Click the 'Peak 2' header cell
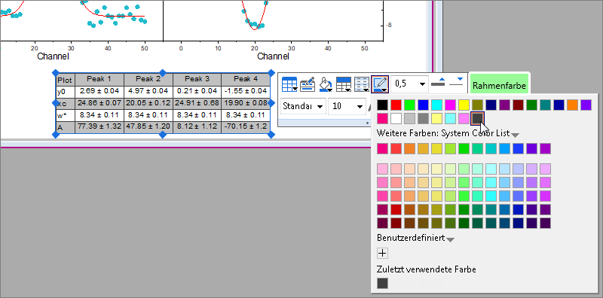 coord(148,80)
